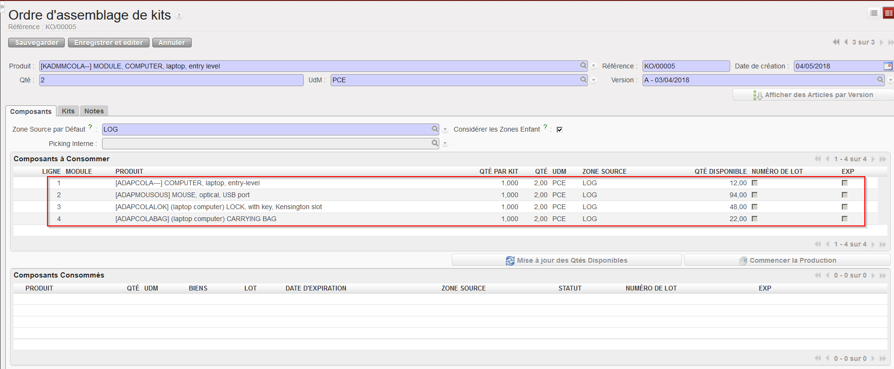This screenshot has height=369, width=894.
Task: Click the search icon in Produit field
Action: click(x=583, y=66)
